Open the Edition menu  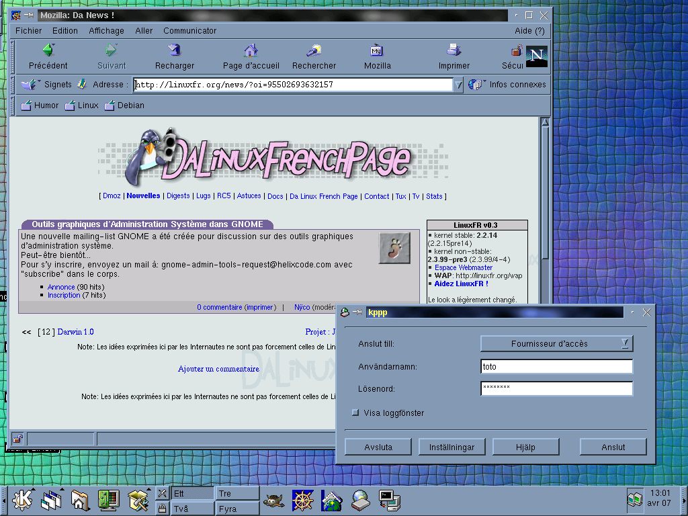(65, 31)
